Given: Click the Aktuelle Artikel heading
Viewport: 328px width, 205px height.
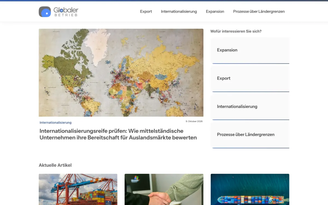Looking at the screenshot, I should click(x=55, y=165).
